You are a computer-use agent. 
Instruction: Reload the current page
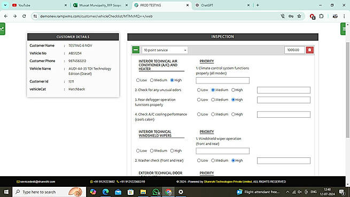[24, 16]
